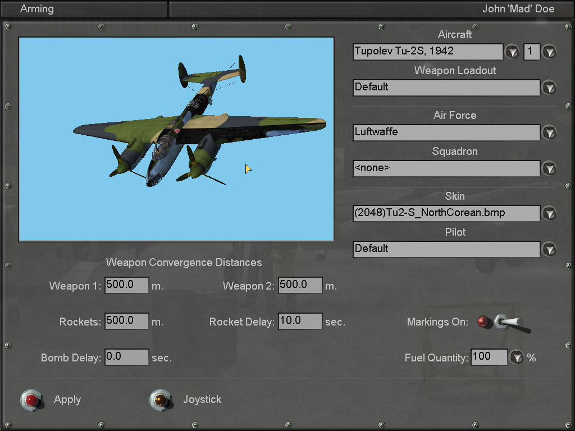
Task: Click the red Markings On indicator light
Action: (x=483, y=322)
